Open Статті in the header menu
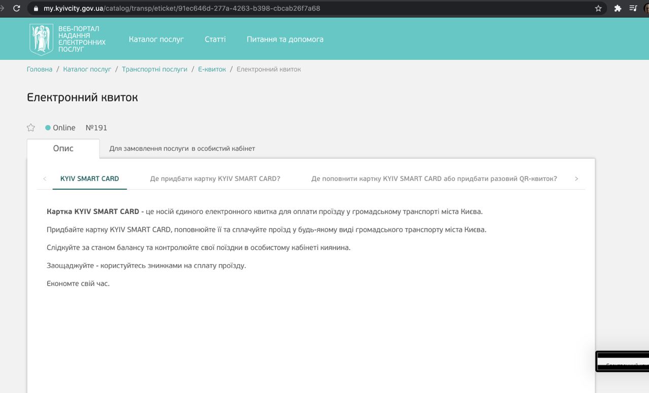Screen dimensions: 649x393 tap(215, 39)
